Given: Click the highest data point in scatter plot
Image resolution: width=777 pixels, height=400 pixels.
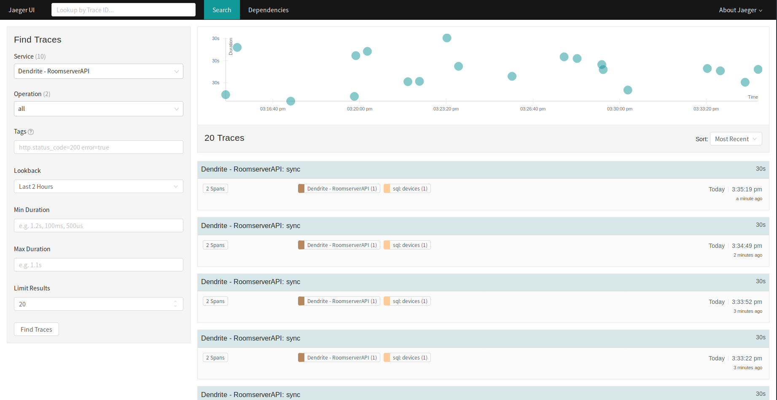Looking at the screenshot, I should tap(447, 38).
